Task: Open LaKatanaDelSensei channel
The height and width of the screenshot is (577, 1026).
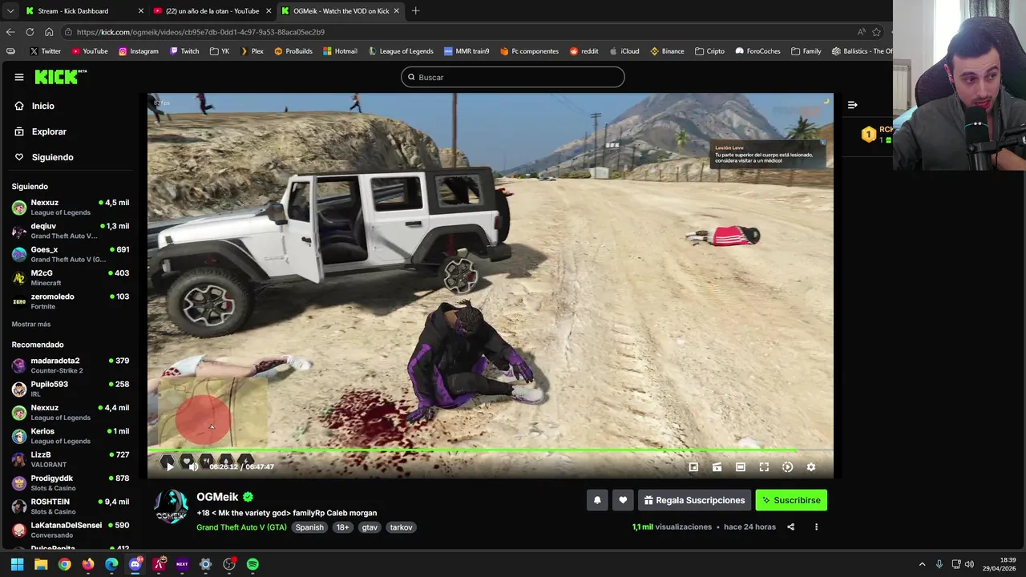Action: click(71, 530)
